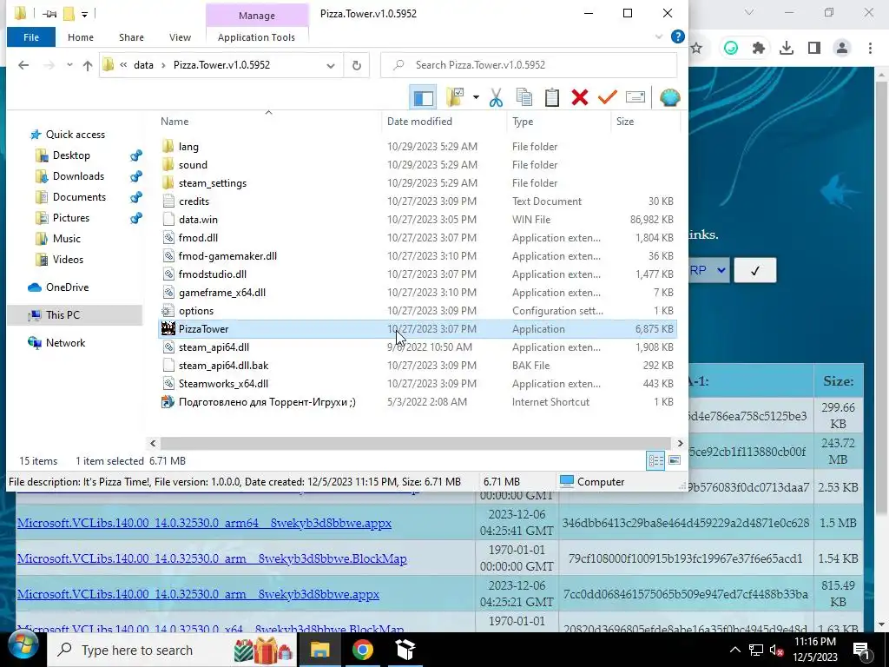This screenshot has height=667, width=889.
Task: Toggle the preview pane toolbar button
Action: click(423, 97)
